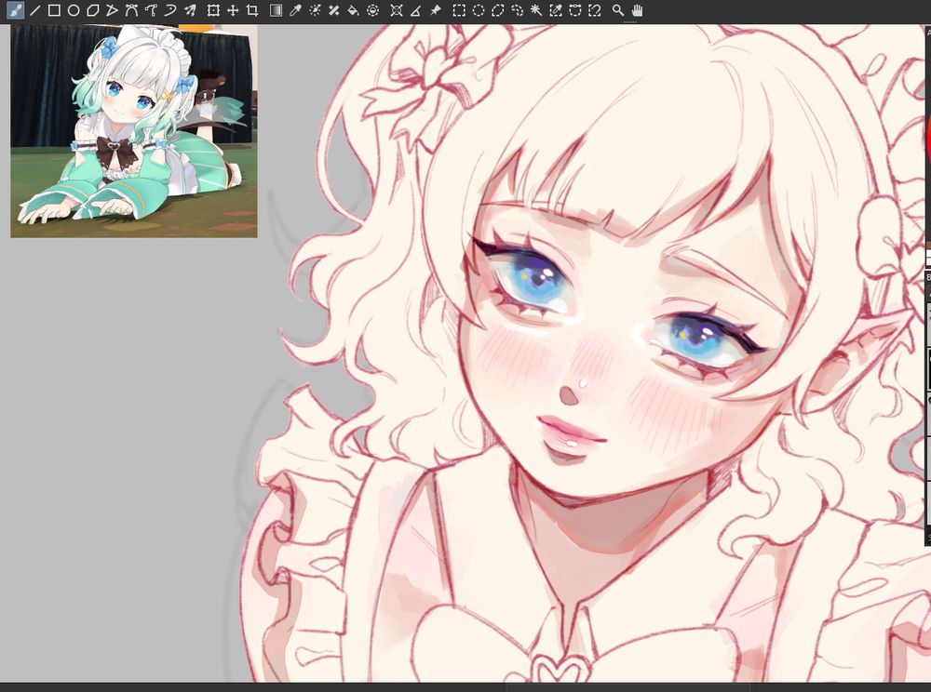This screenshot has height=692, width=931.
Task: Select the Line tool
Action: (x=35, y=10)
